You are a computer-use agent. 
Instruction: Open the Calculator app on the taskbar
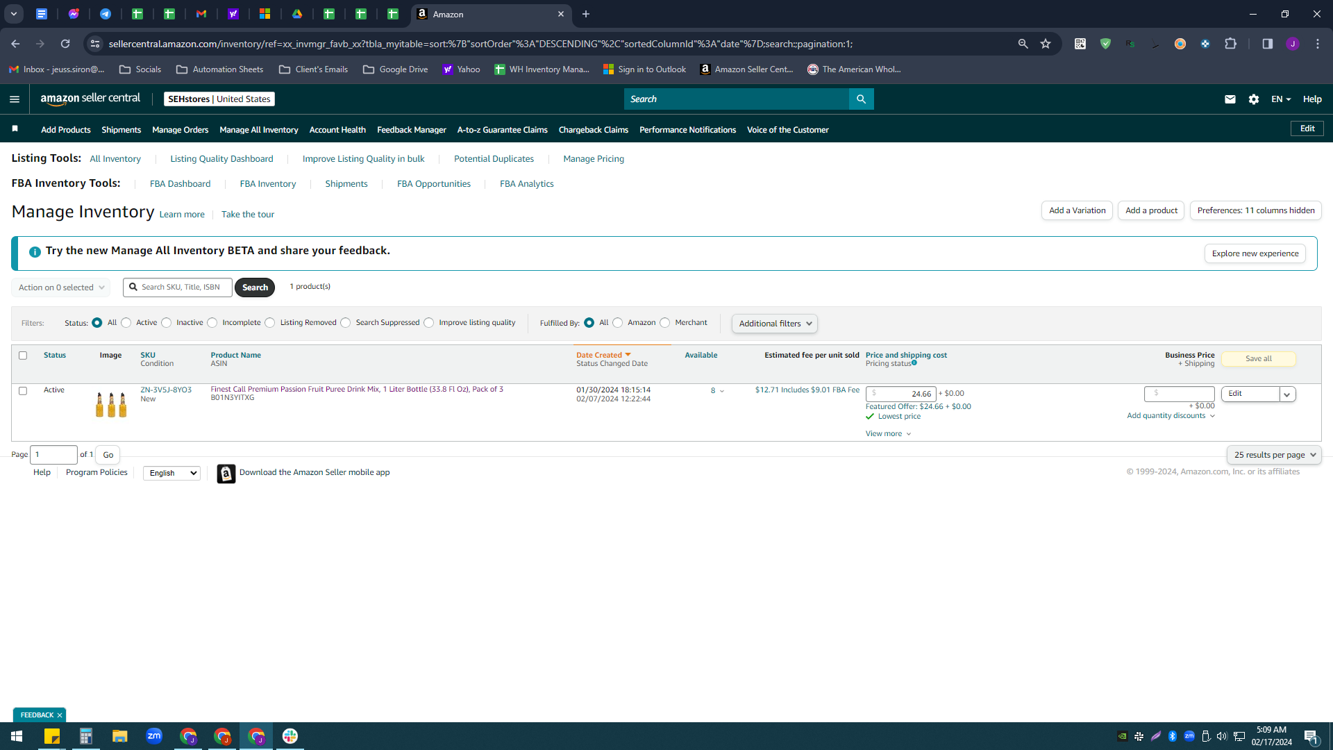click(x=86, y=736)
